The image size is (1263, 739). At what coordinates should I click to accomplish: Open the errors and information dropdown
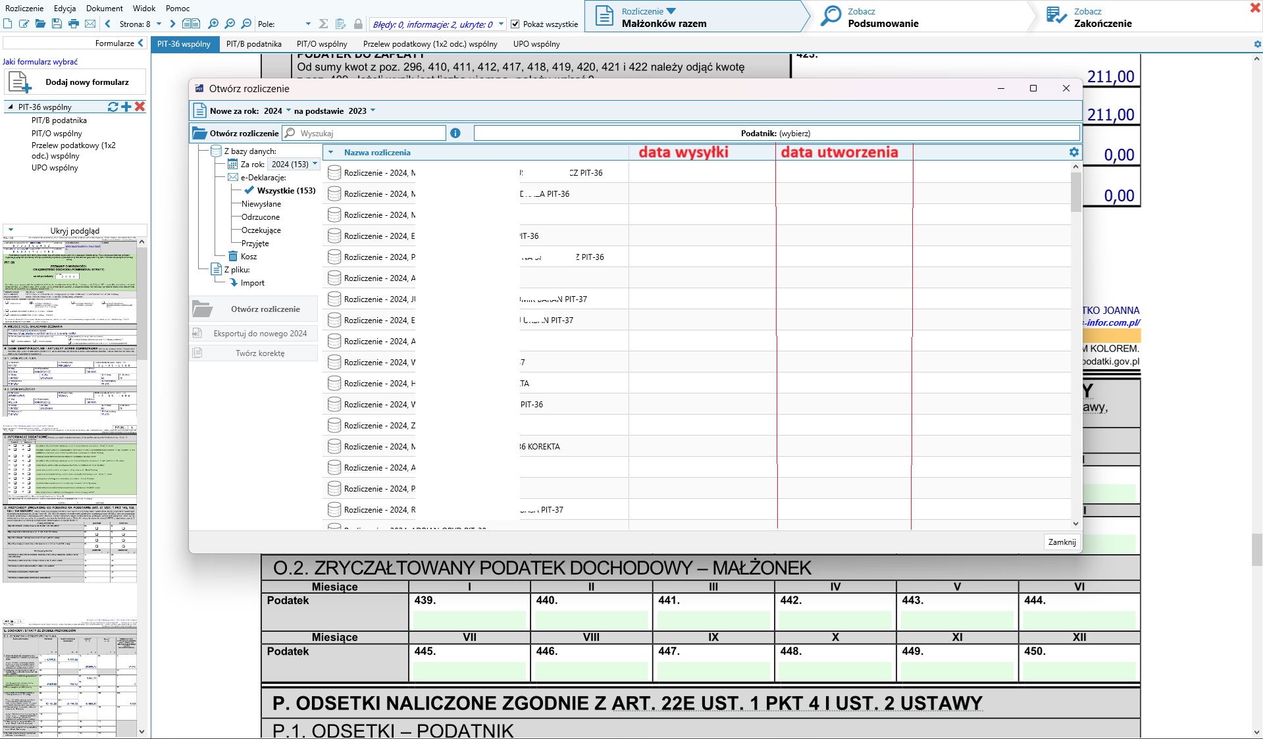point(501,24)
